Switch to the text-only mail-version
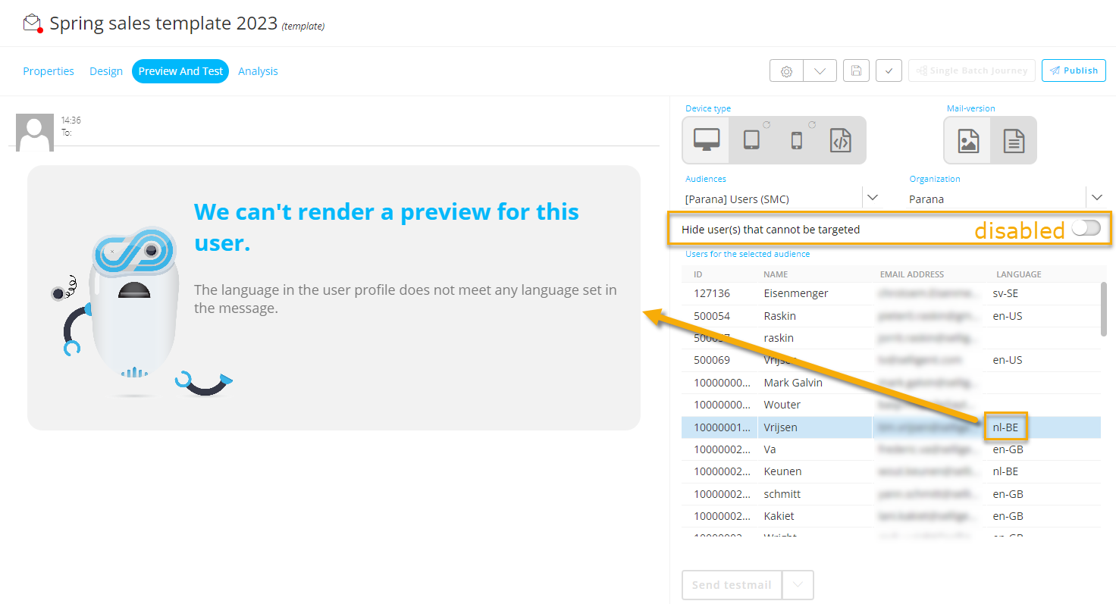The image size is (1116, 604). tap(1014, 141)
